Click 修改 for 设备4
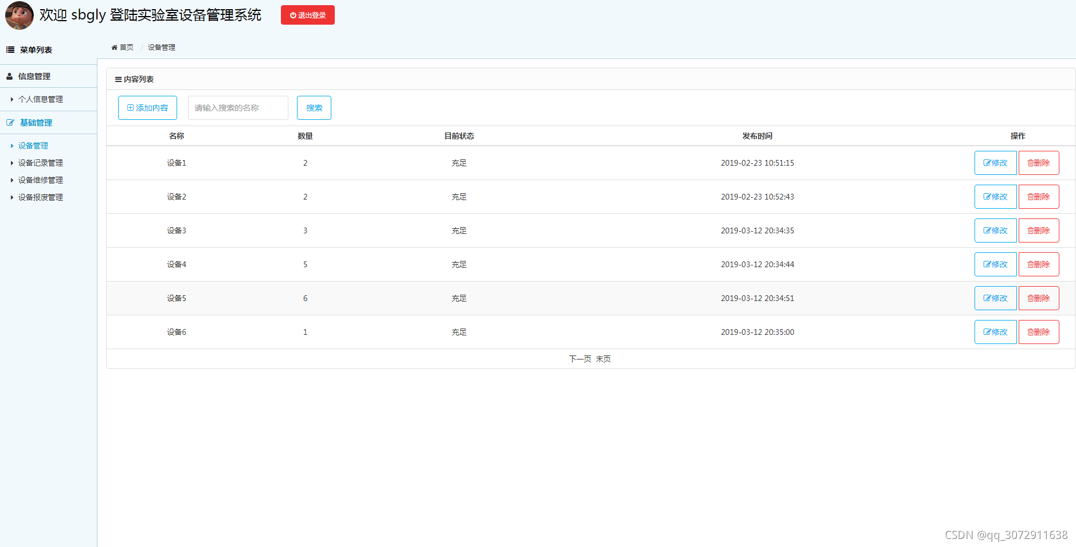Screen dimensions: 1076x547 [x=996, y=264]
